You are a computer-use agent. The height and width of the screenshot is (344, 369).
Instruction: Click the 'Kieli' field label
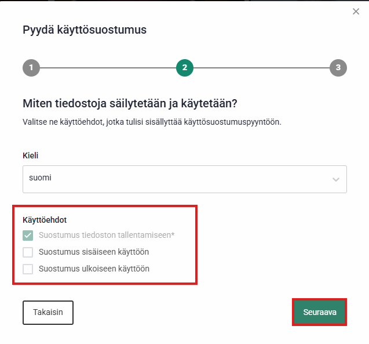coord(31,155)
